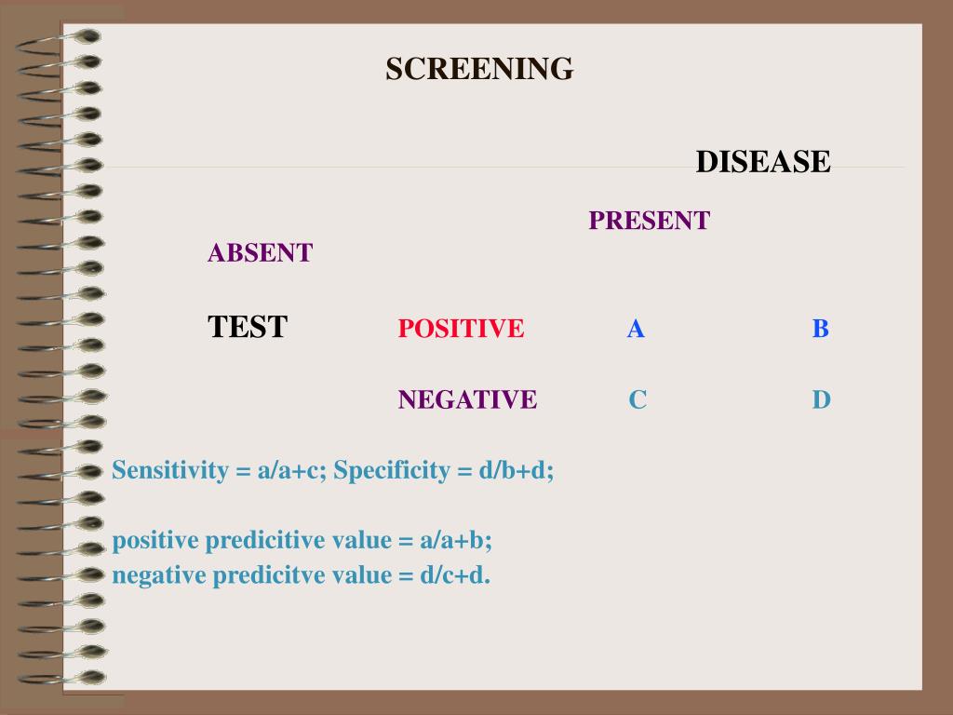This screenshot has width=953, height=715.
Task: Select the DISEASE heading text
Action: (x=763, y=162)
